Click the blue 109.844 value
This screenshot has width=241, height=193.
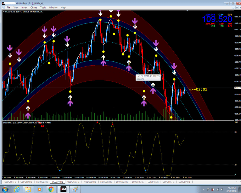pyautogui.click(x=211, y=15)
